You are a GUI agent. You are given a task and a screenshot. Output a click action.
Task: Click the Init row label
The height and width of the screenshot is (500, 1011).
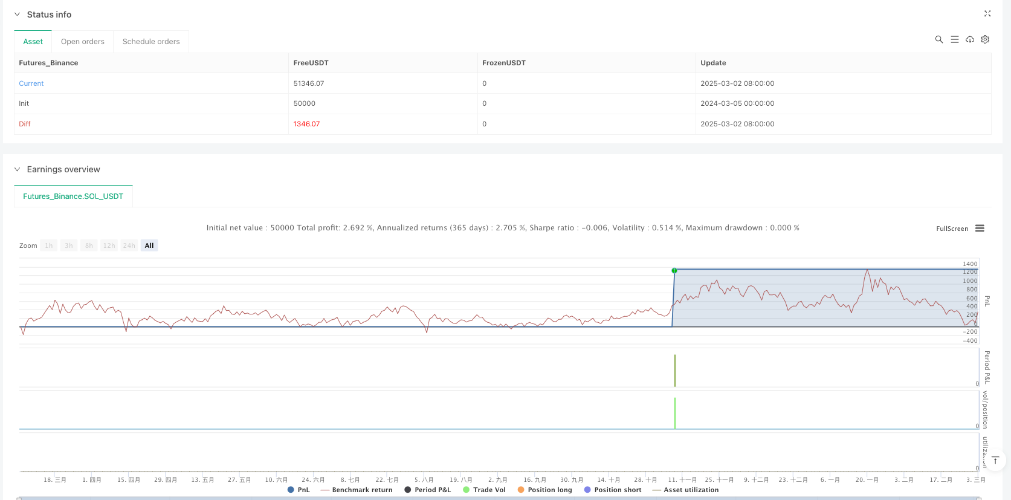pos(24,103)
